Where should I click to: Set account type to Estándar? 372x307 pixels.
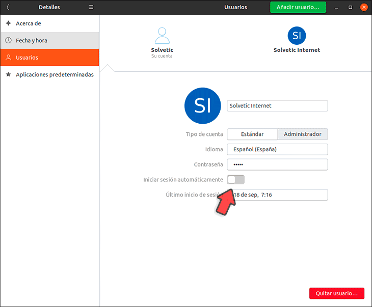[x=252, y=134]
